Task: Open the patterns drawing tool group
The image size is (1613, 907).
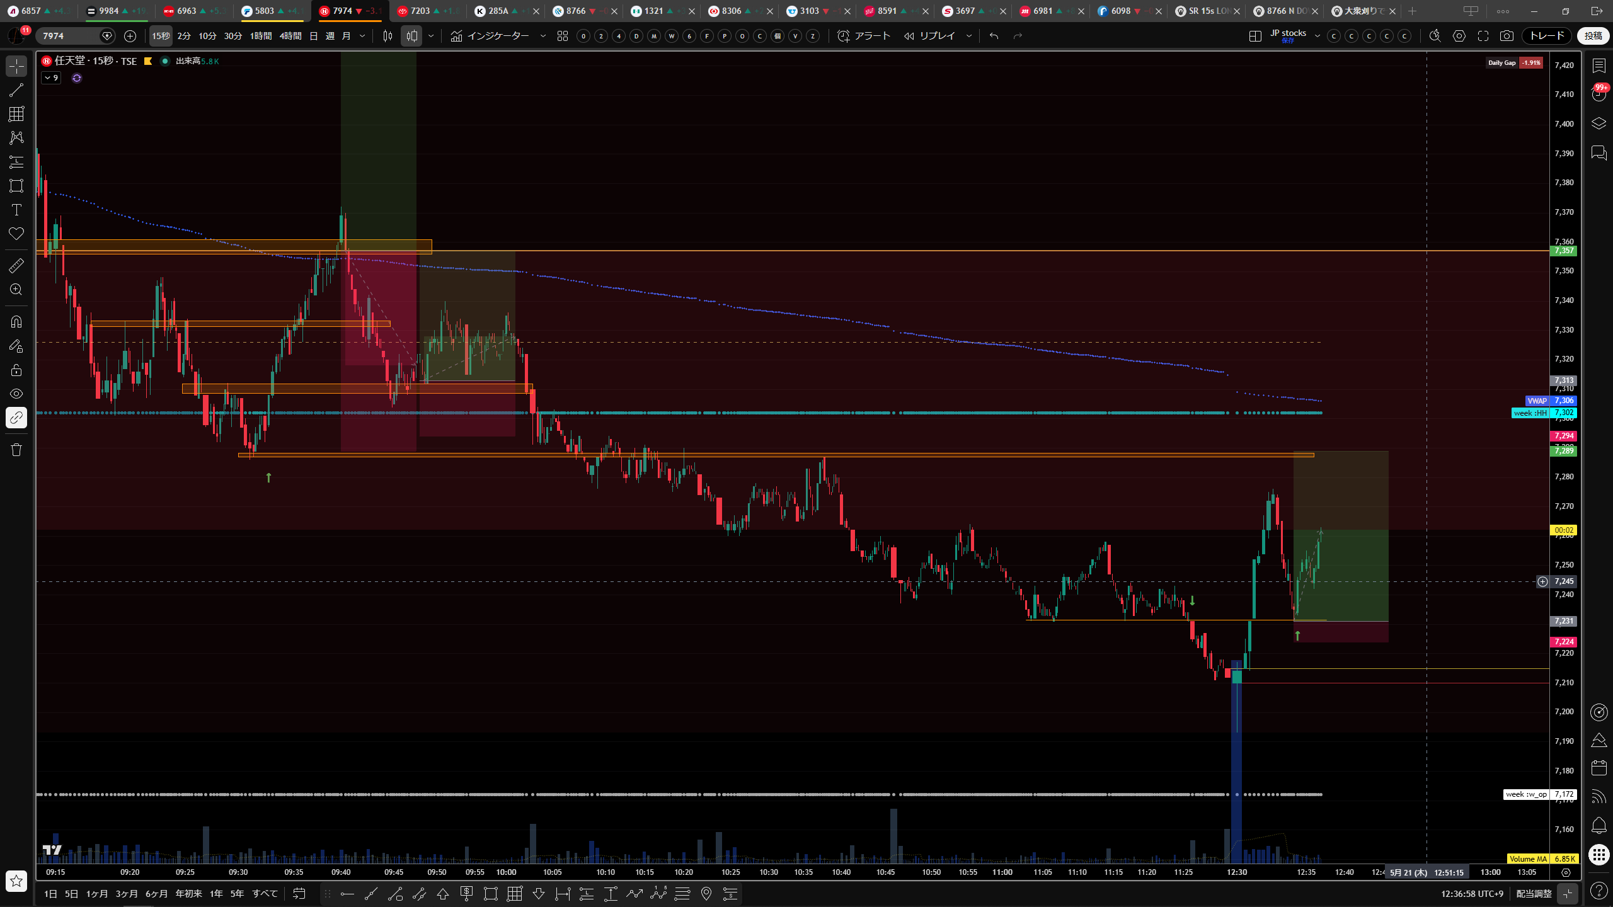Action: (16, 138)
